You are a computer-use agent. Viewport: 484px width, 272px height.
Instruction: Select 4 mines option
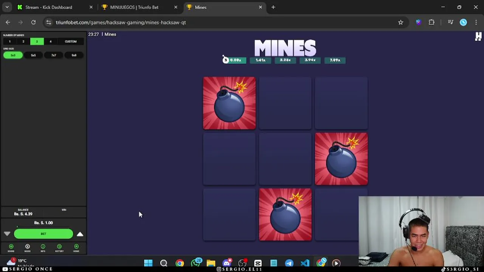(x=50, y=42)
